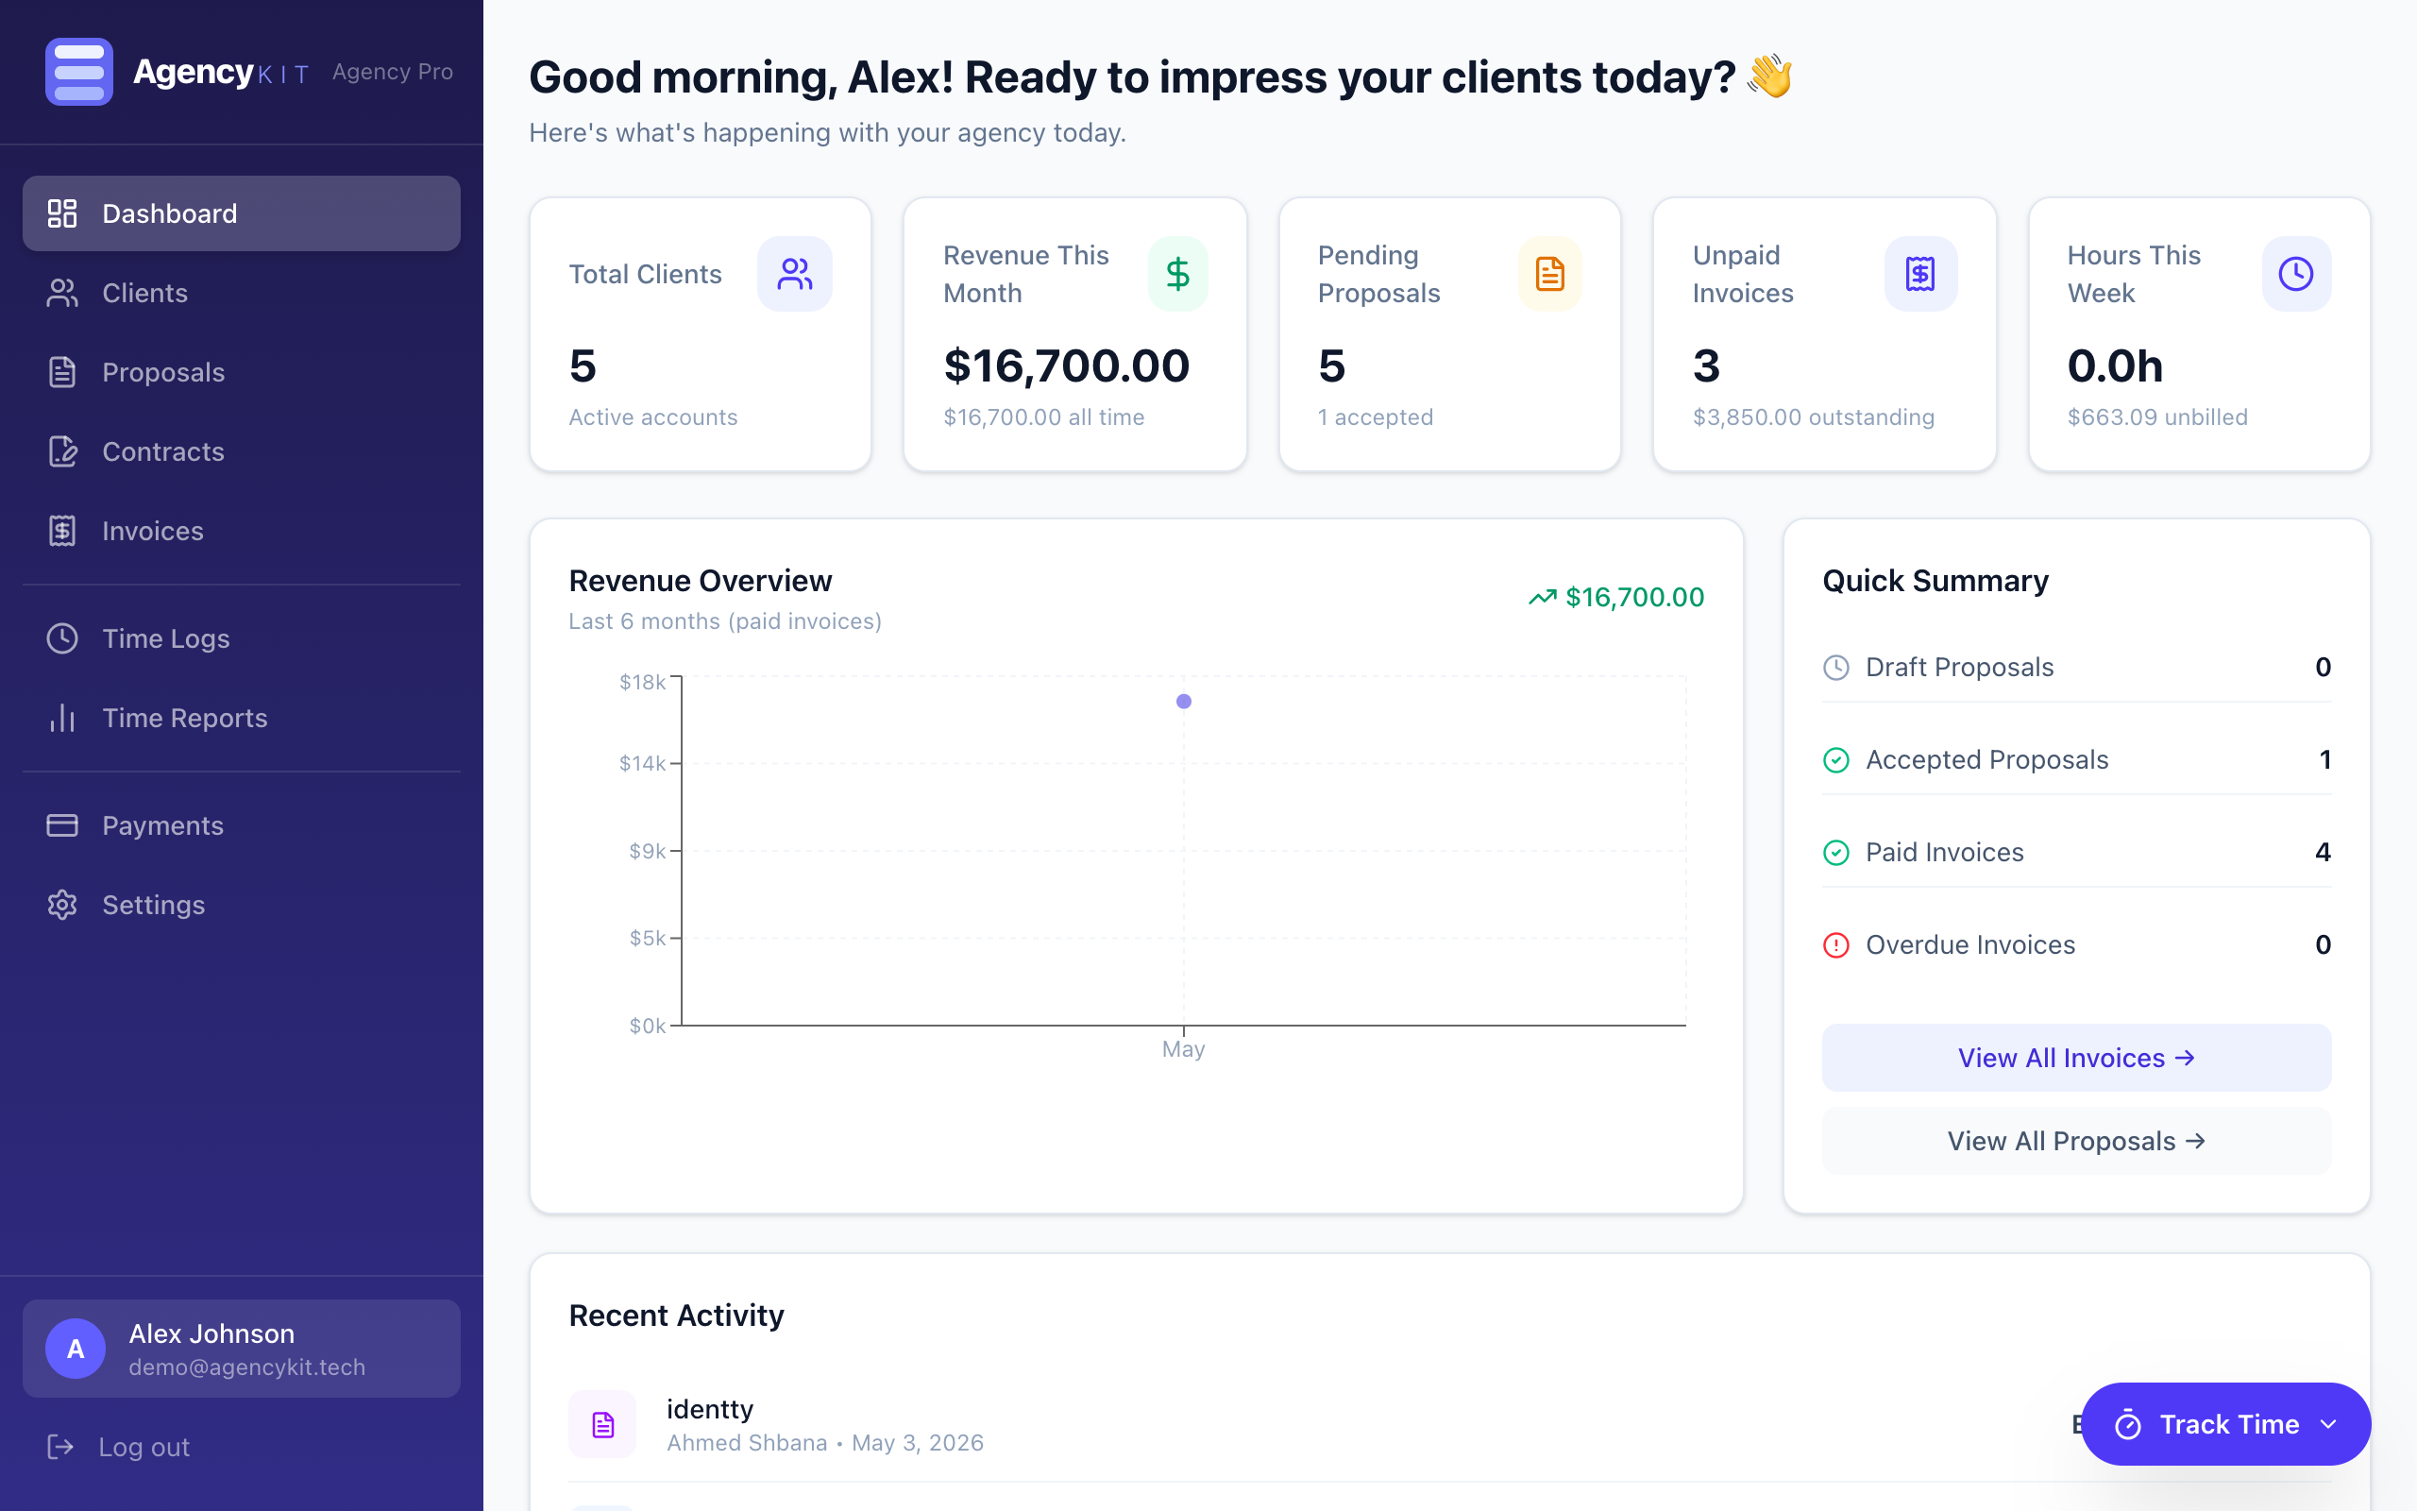Click 'Ahmed Shbana • May 3, 2026' text
Viewport: 2417px width, 1511px height.
click(825, 1443)
